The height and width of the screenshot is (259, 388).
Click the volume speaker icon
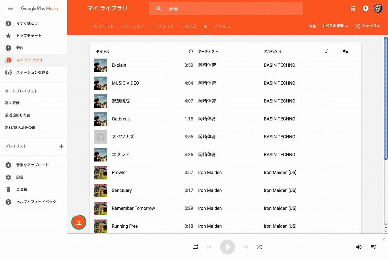point(359,247)
